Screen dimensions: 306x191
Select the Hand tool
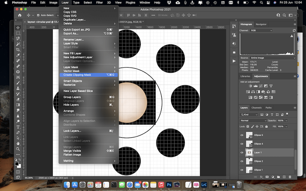(x=18, y=143)
